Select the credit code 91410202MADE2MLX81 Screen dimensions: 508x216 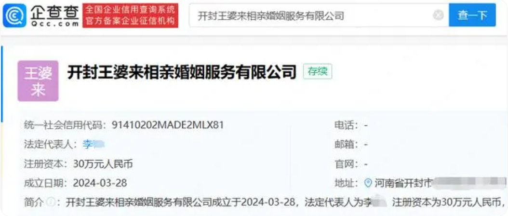168,125
